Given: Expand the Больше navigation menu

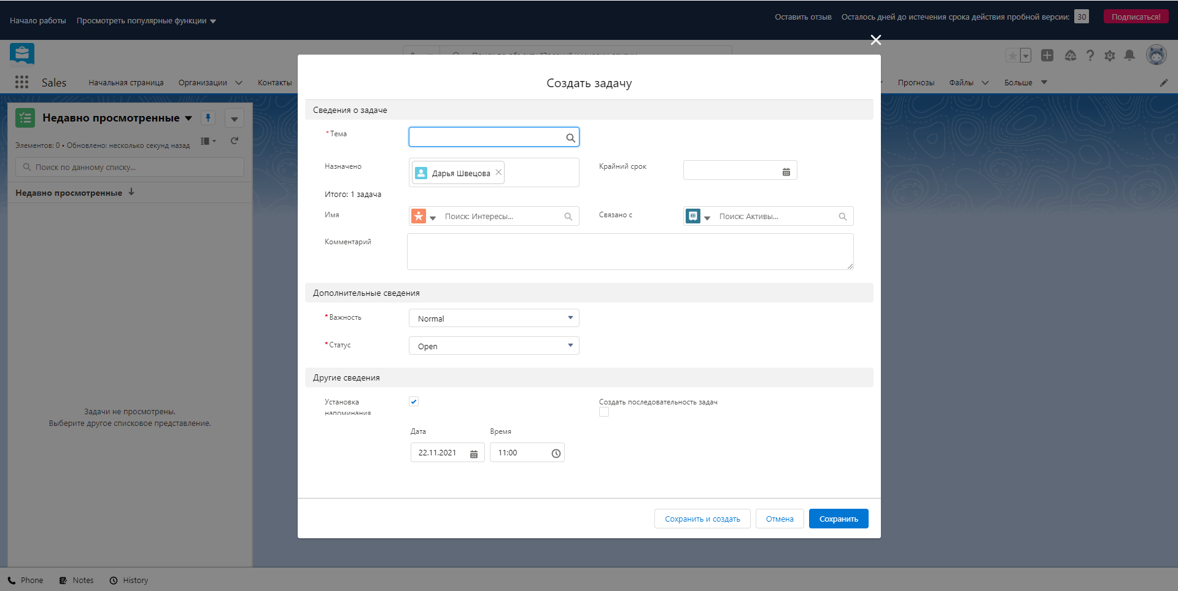Looking at the screenshot, I should coord(1025,83).
